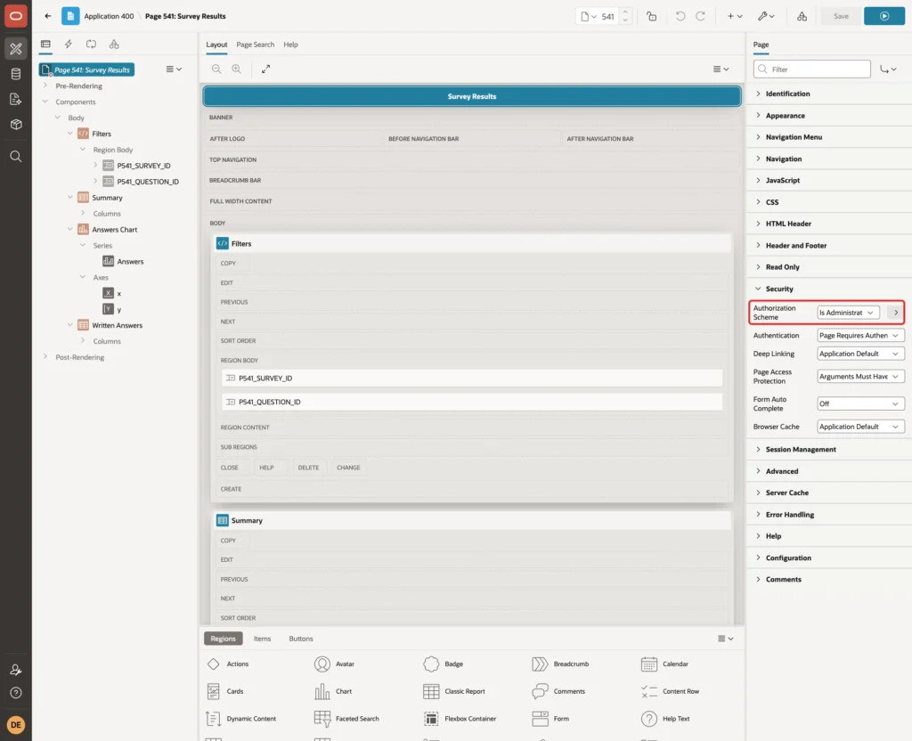Click the property Filter search field
The image size is (912, 741).
pyautogui.click(x=812, y=69)
